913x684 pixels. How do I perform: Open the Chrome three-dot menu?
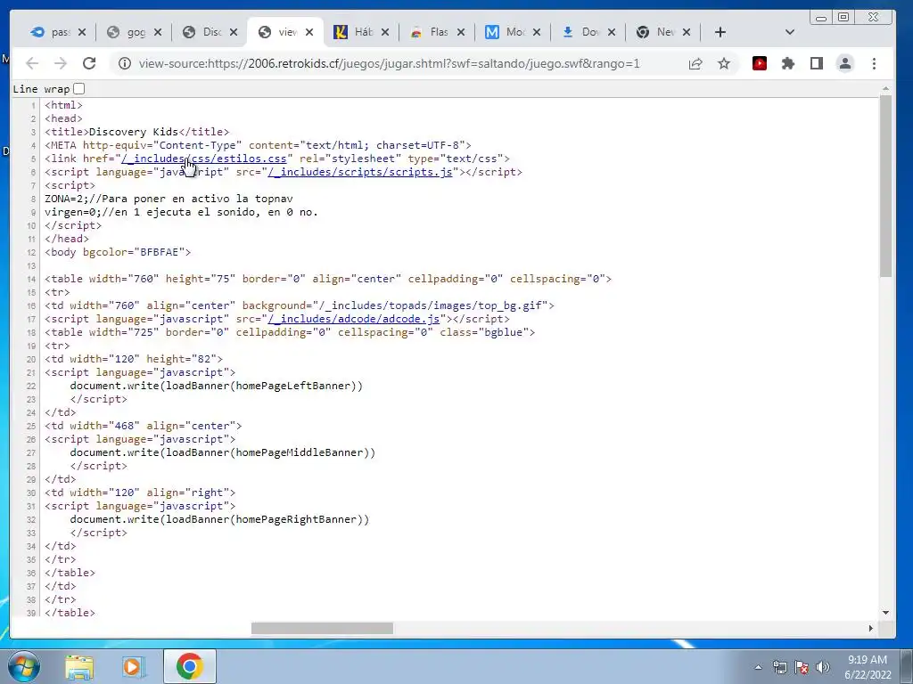tap(874, 63)
